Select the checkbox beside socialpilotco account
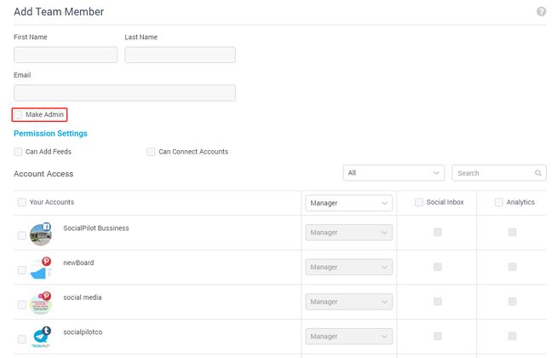557x358 pixels. coord(21,338)
